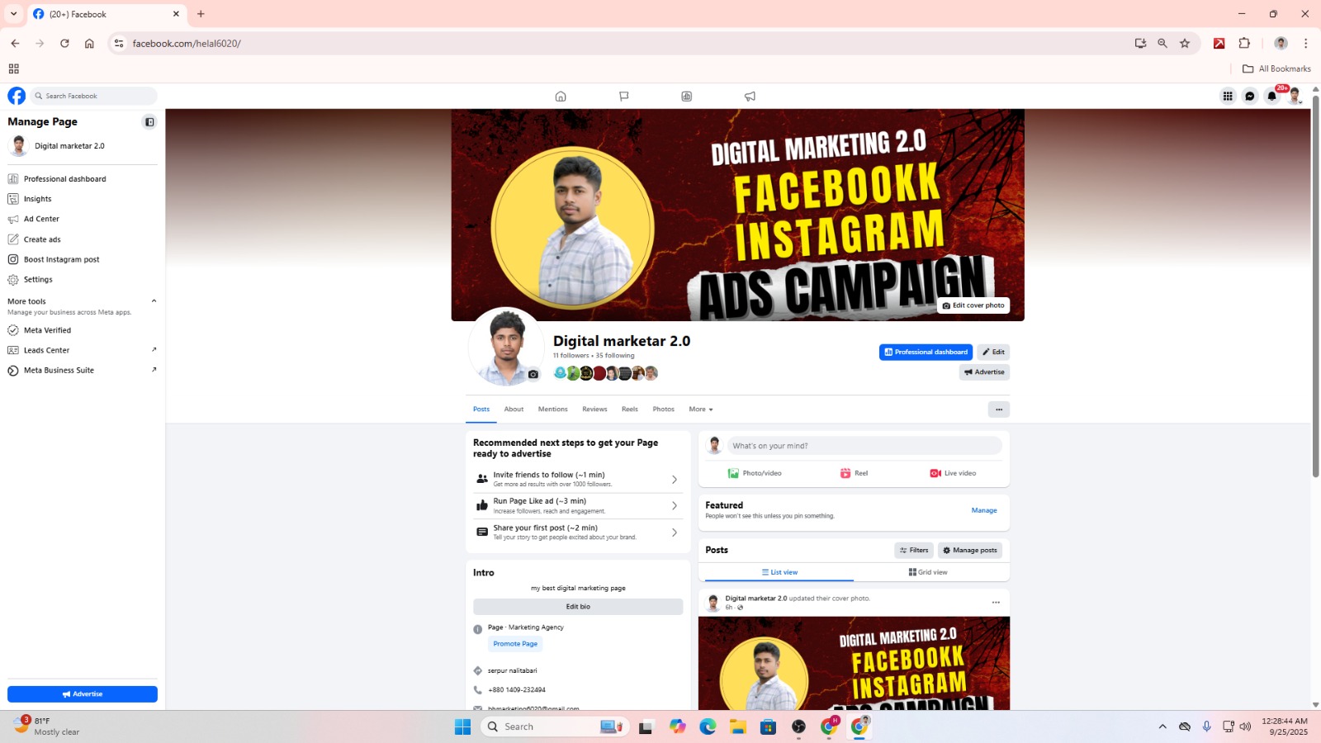This screenshot has height=743, width=1321.
Task: Open the Ad Center megaphone icon in top navigation
Action: click(750, 97)
